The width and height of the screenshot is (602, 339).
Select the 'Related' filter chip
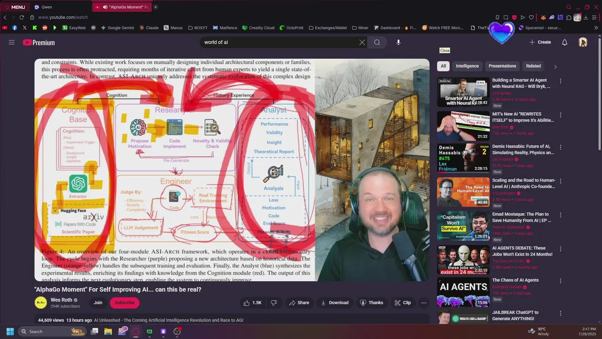click(533, 66)
